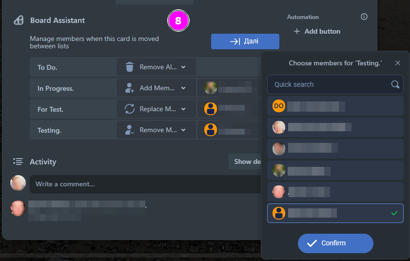Expand the Remove All dropdown for To Do
The width and height of the screenshot is (410, 261).
[x=156, y=67]
